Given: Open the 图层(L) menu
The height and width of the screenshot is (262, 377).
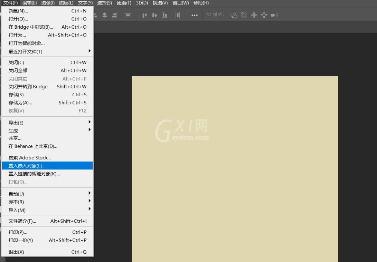Looking at the screenshot, I should click(x=66, y=3).
